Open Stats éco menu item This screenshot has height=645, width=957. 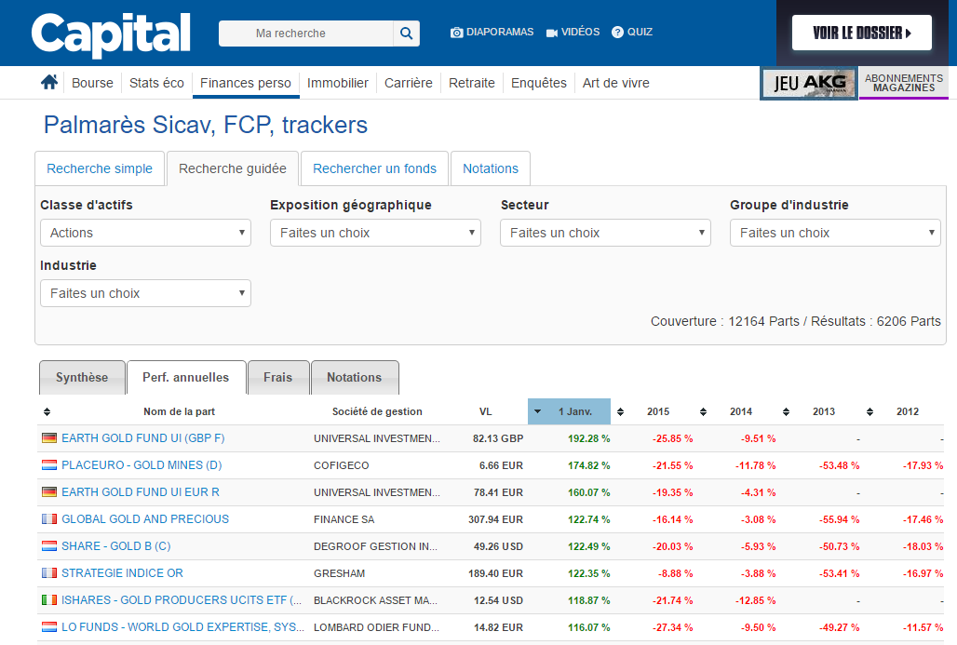(x=156, y=83)
